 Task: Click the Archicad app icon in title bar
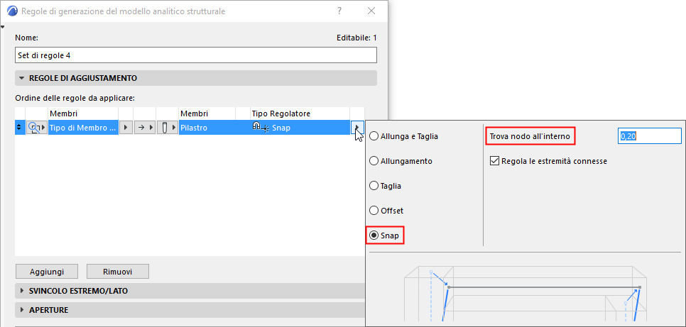pyautogui.click(x=13, y=11)
